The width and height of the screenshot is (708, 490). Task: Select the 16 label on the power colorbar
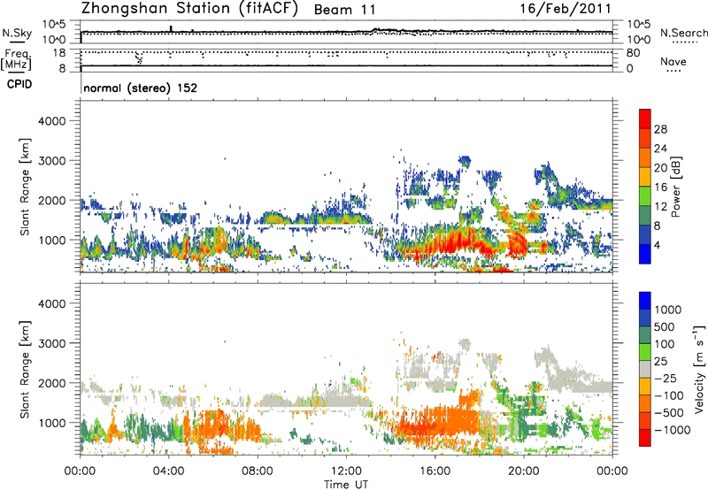(660, 188)
